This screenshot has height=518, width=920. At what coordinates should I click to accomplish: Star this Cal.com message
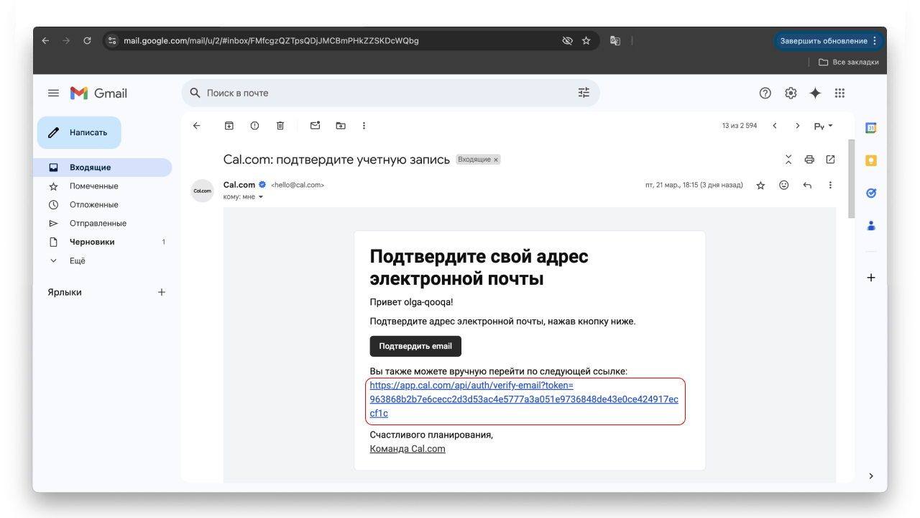coord(760,185)
